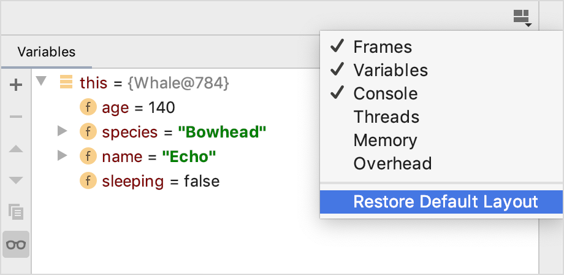Click the object icon beside this
This screenshot has width=564, height=275.
click(66, 82)
